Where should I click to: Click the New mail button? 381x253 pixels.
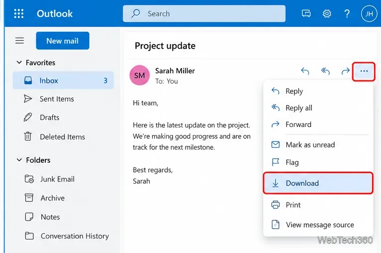(63, 41)
